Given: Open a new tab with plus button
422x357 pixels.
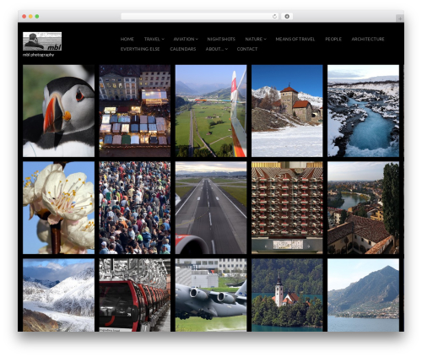Looking at the screenshot, I should click(x=400, y=19).
